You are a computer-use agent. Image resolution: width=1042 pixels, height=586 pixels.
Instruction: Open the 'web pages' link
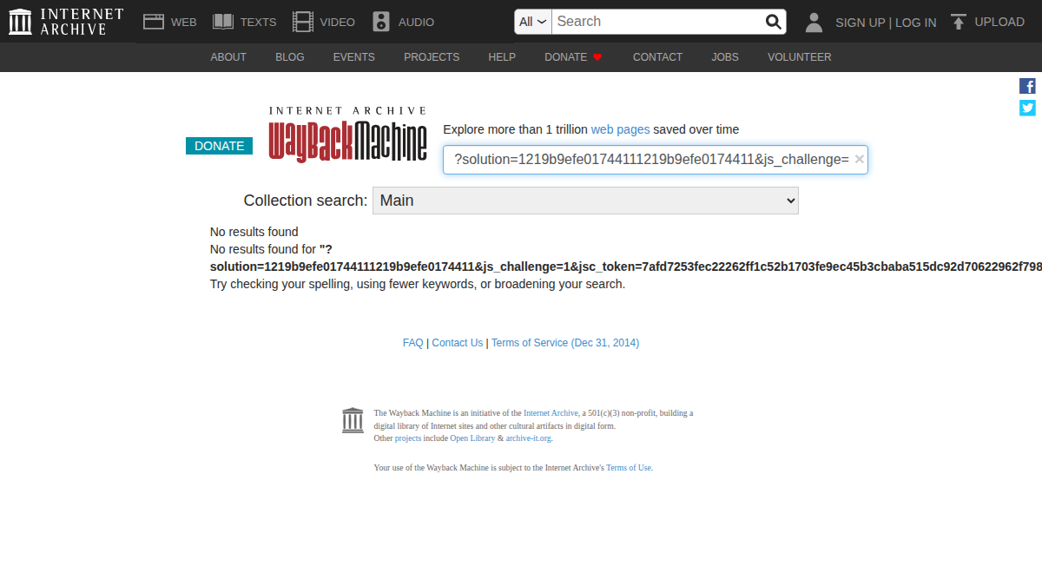[620, 129]
